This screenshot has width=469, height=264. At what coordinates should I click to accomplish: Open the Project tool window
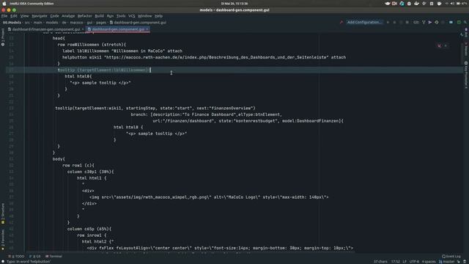click(x=3, y=37)
